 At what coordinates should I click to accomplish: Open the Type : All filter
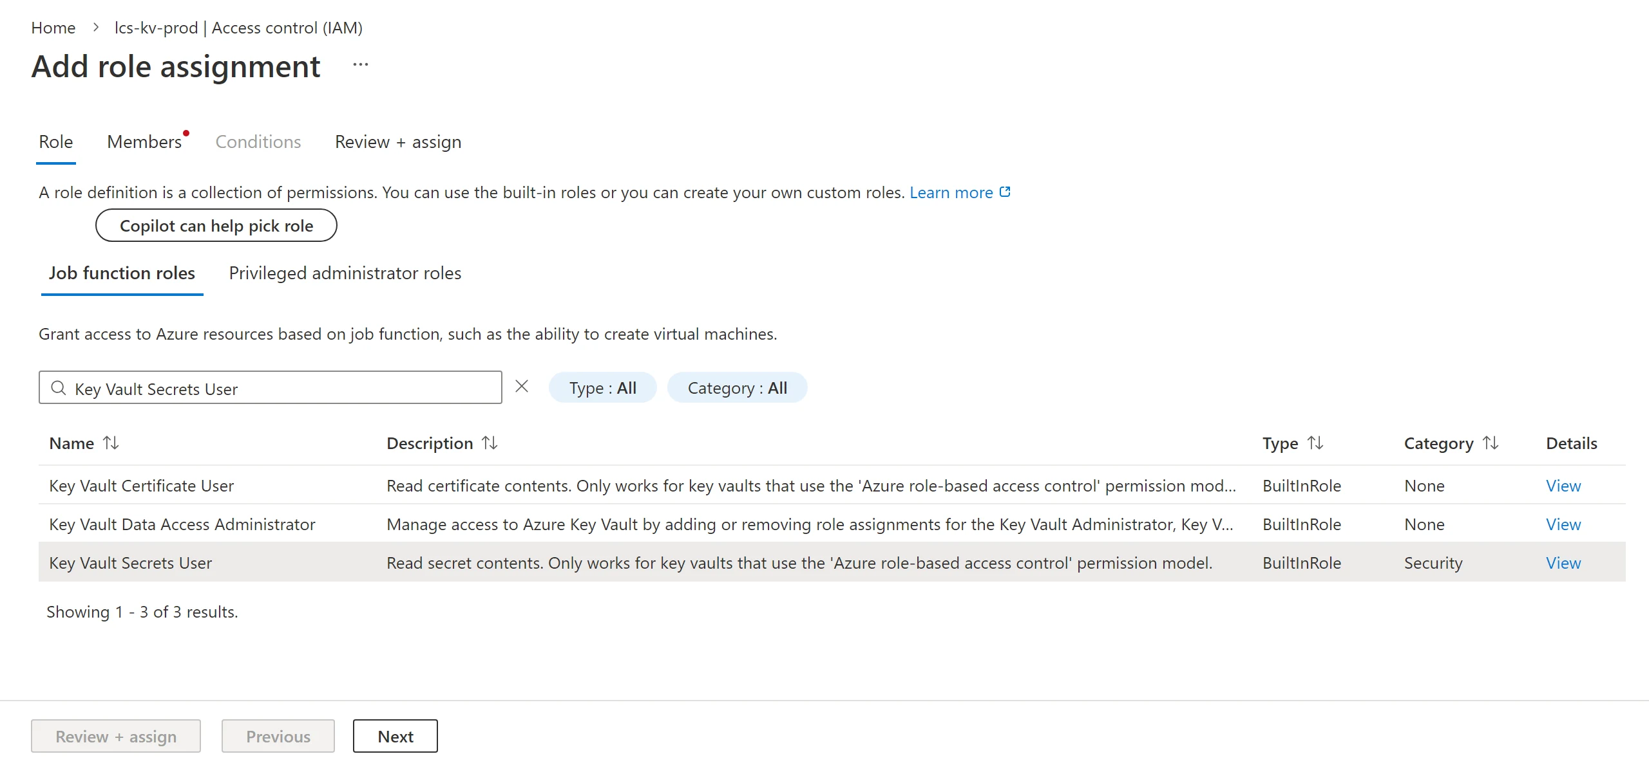pyautogui.click(x=602, y=388)
